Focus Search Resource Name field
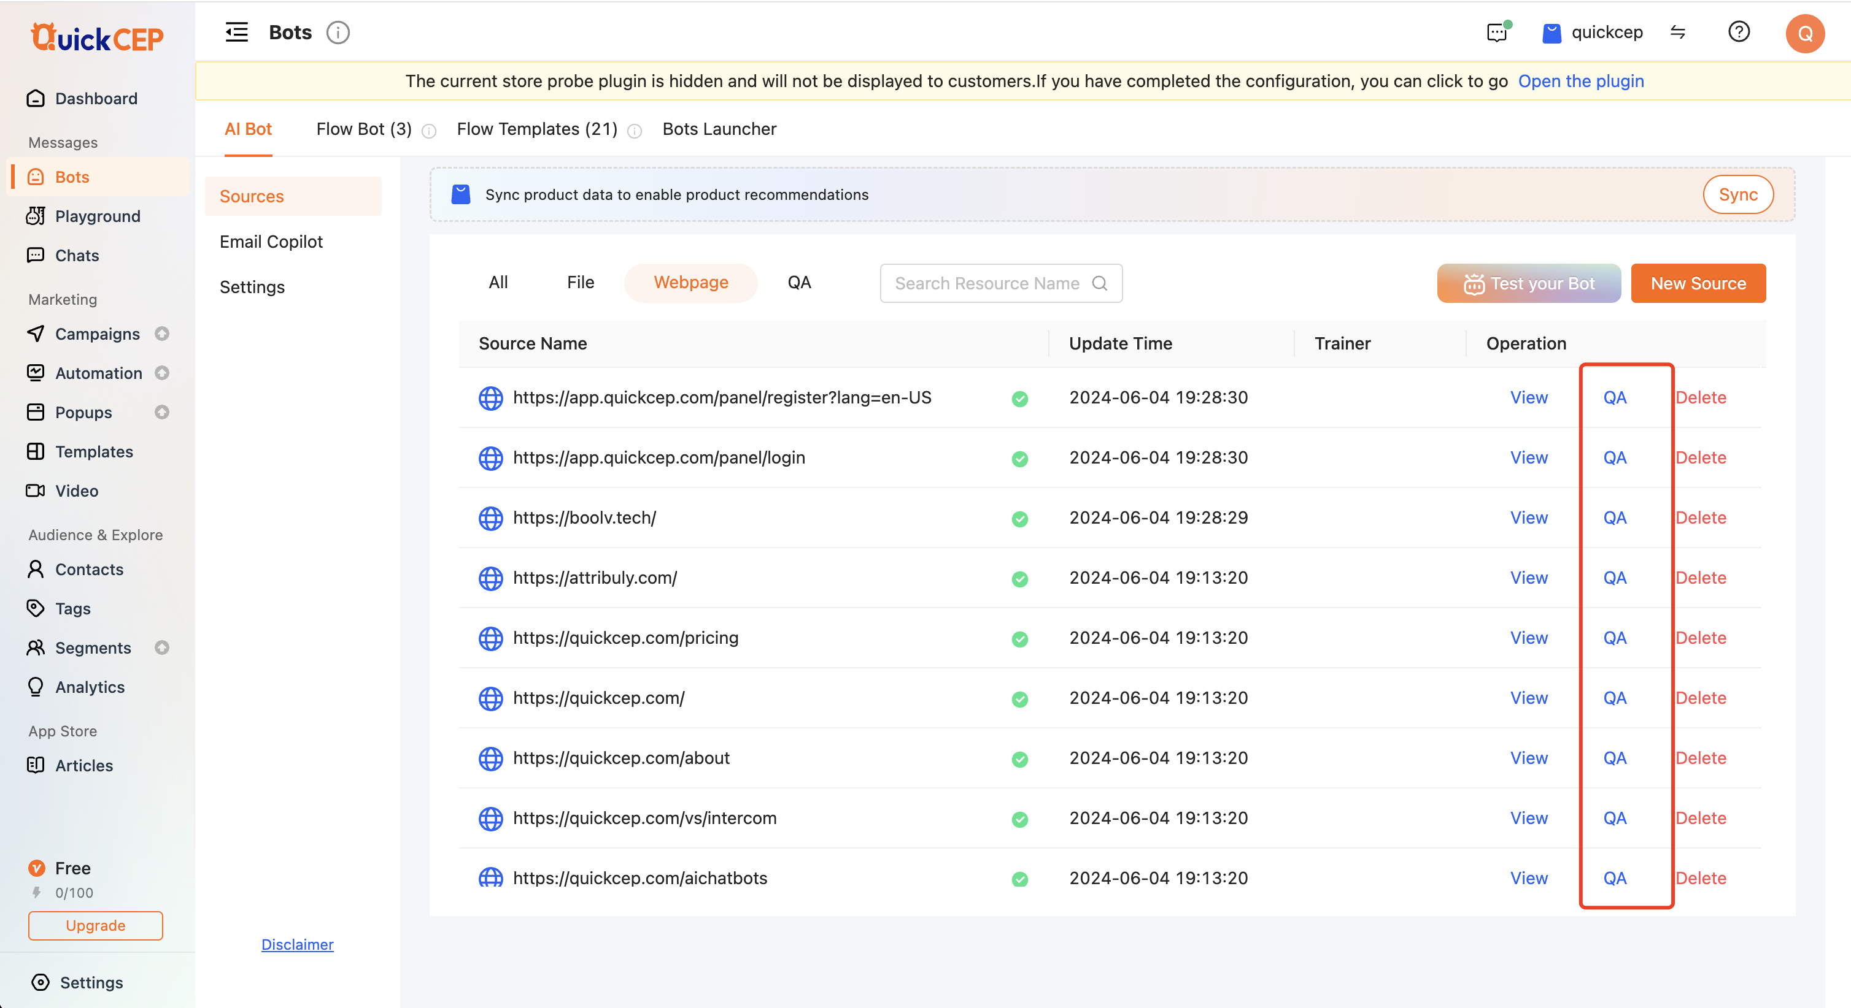1851x1008 pixels. (x=1001, y=283)
